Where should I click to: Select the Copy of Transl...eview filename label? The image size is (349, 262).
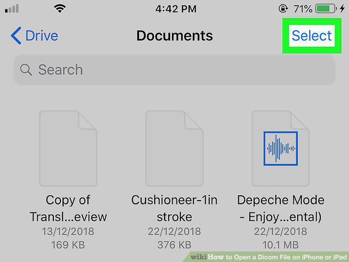click(x=68, y=208)
